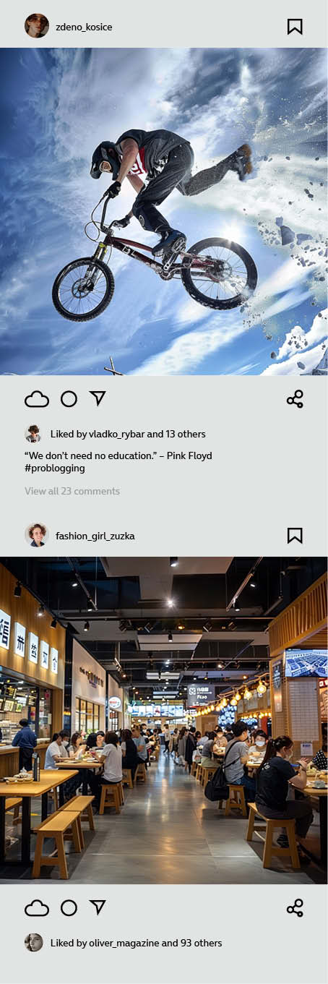Tap cloud like icon under bike photo
The image size is (328, 984).
(x=37, y=399)
